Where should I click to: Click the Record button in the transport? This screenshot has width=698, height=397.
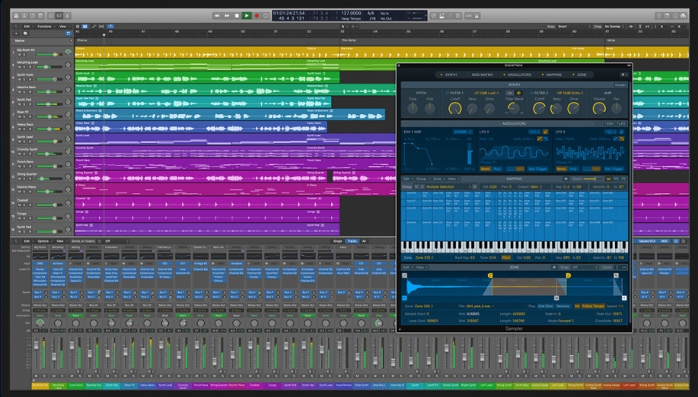(257, 15)
